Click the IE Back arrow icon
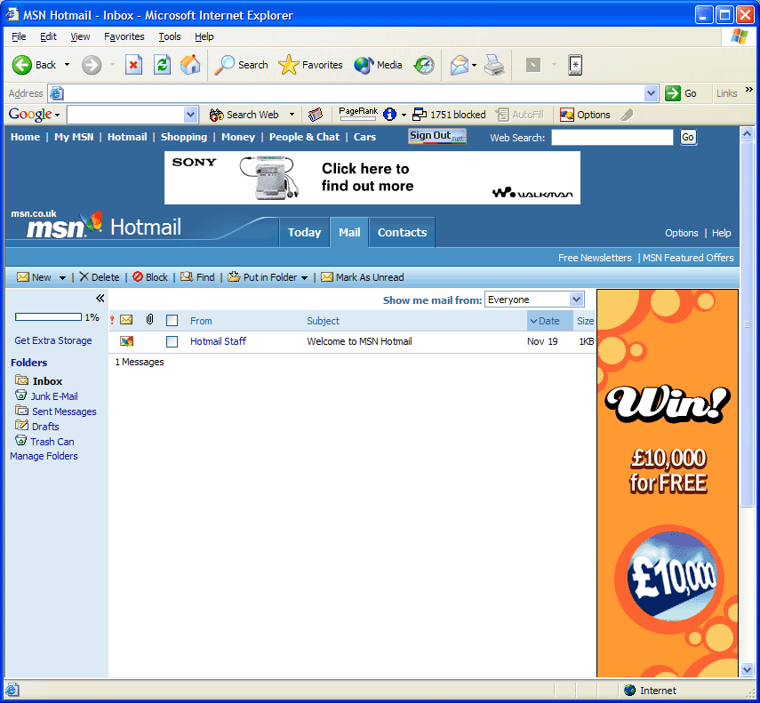Viewport: 760px width, 703px height. [x=22, y=65]
